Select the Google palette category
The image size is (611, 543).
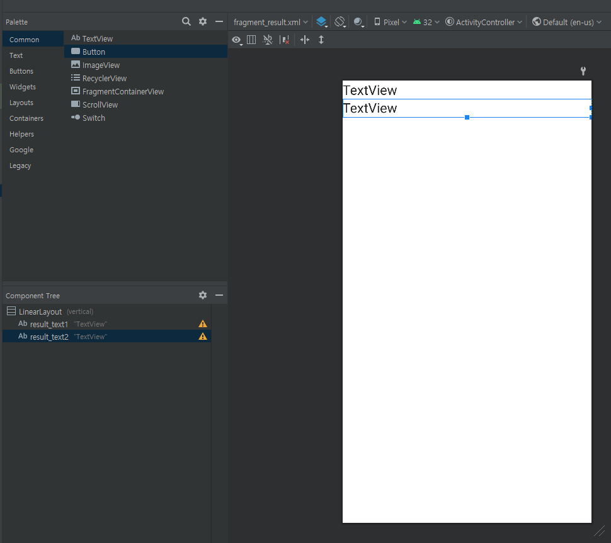[33, 150]
